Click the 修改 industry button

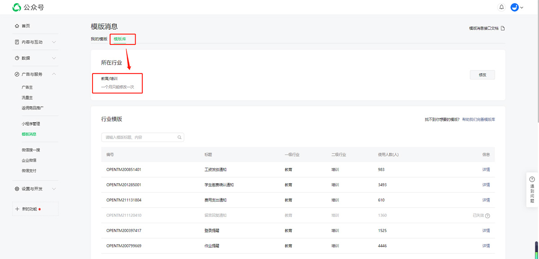pyautogui.click(x=482, y=75)
